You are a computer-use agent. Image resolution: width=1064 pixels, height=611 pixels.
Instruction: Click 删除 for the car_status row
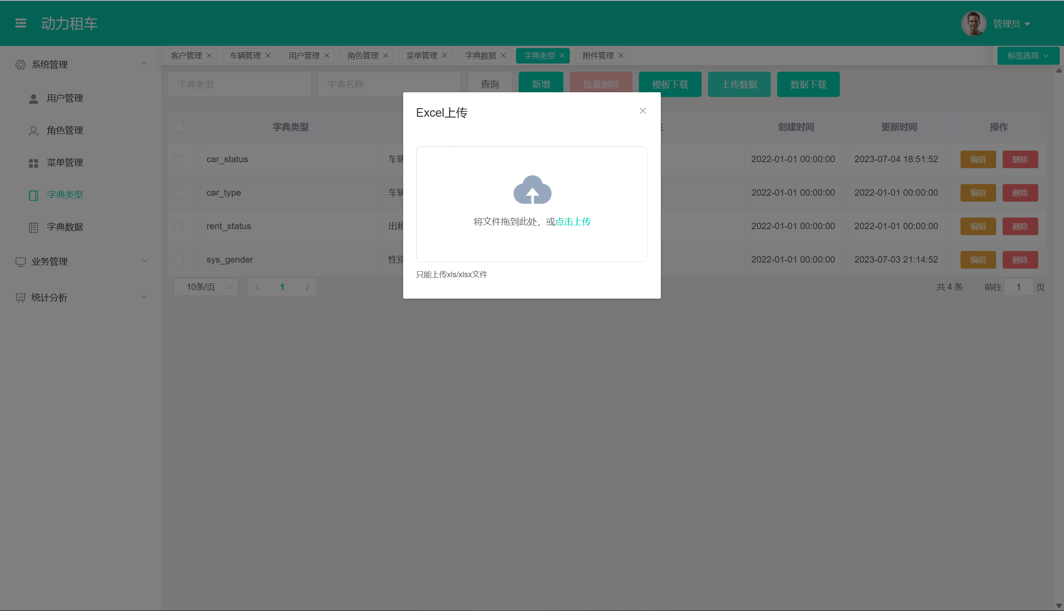pos(1020,160)
